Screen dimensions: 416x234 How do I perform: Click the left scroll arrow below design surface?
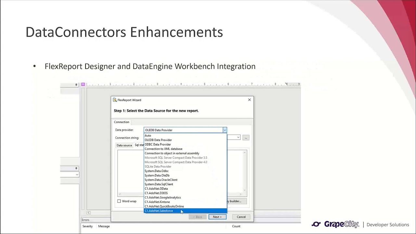(x=88, y=213)
